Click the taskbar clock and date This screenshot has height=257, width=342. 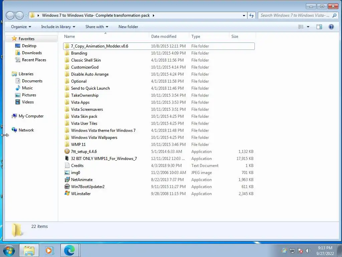[x=325, y=251]
